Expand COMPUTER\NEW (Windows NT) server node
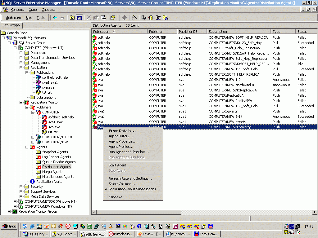The height and width of the screenshot is (238, 318). [x=15, y=206]
